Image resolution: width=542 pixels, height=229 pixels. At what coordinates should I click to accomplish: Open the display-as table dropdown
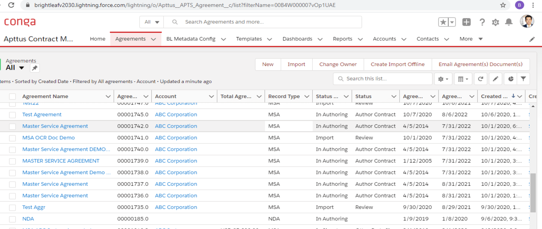coord(462,79)
